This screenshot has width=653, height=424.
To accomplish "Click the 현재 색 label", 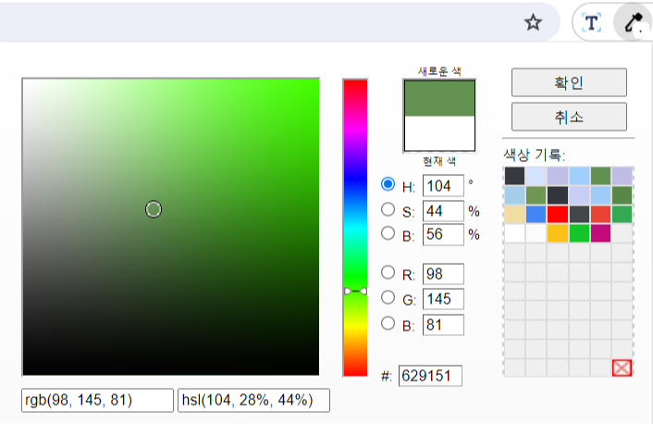I will pyautogui.click(x=439, y=161).
